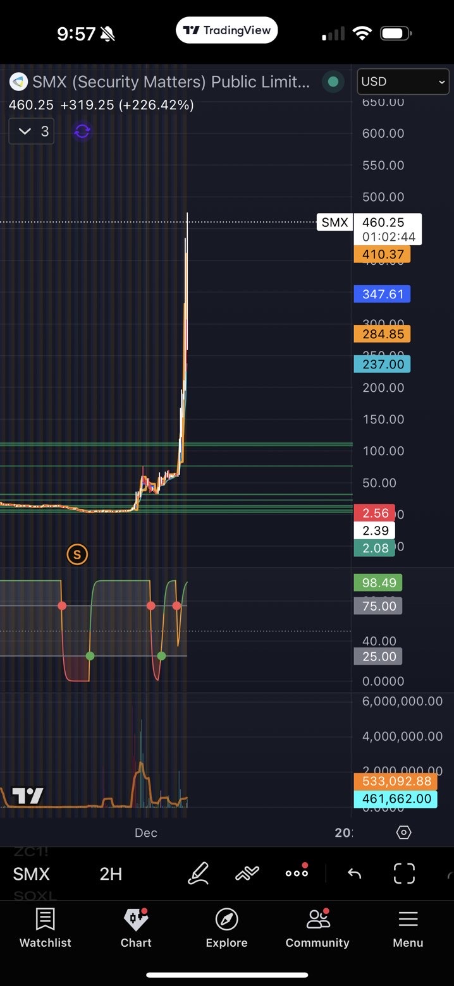Tap the 25.00 oscillator lower level label

[x=379, y=656]
